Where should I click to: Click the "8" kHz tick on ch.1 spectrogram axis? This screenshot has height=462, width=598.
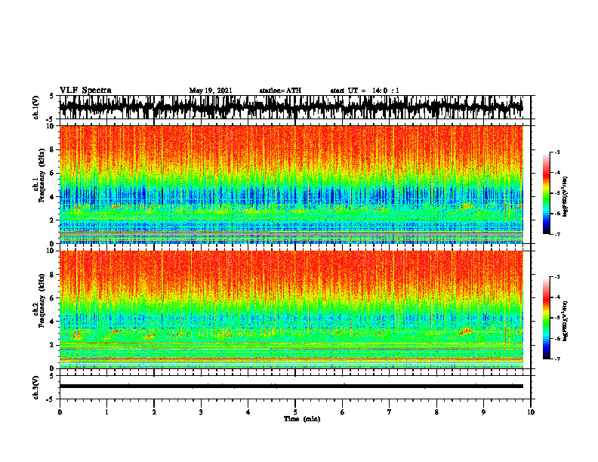(54, 149)
